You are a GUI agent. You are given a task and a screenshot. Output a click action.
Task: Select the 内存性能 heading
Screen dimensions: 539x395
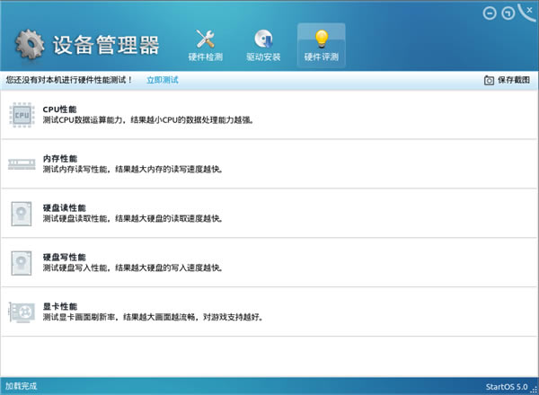point(60,158)
